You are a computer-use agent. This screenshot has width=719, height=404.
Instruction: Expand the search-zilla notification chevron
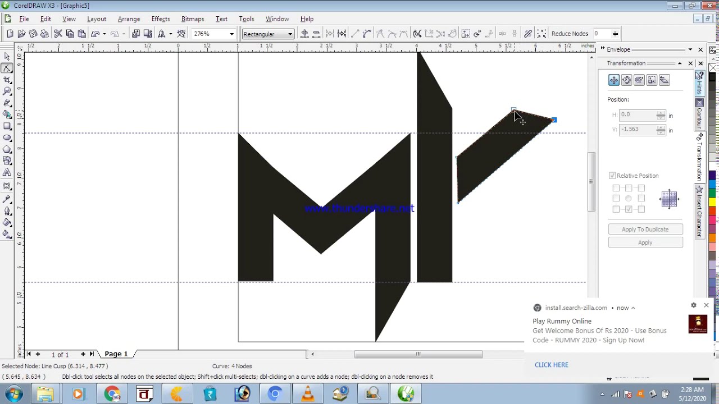click(632, 307)
